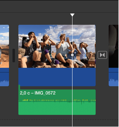Screen dimensions: 119x127
Task: Click the right clip's blue audio waveform
Action: (x=114, y=82)
